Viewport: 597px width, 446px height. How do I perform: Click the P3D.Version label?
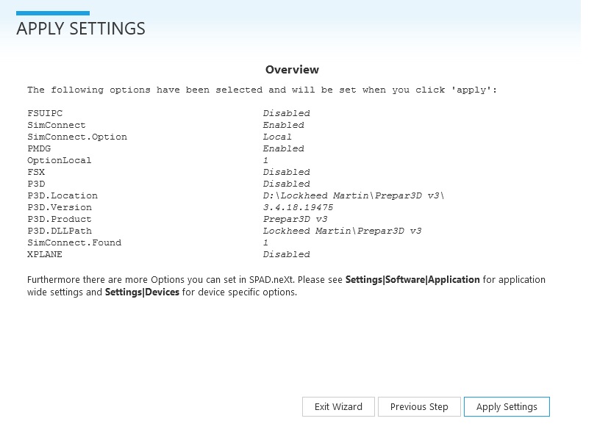coord(60,207)
